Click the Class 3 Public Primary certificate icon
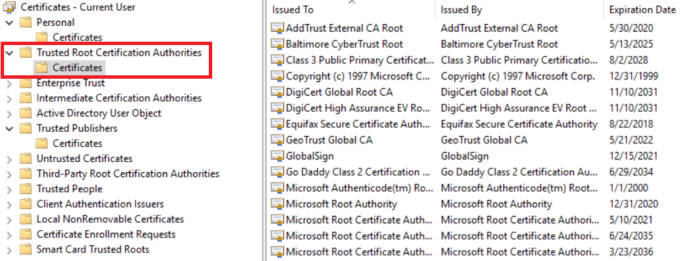The image size is (687, 261). pos(277,61)
